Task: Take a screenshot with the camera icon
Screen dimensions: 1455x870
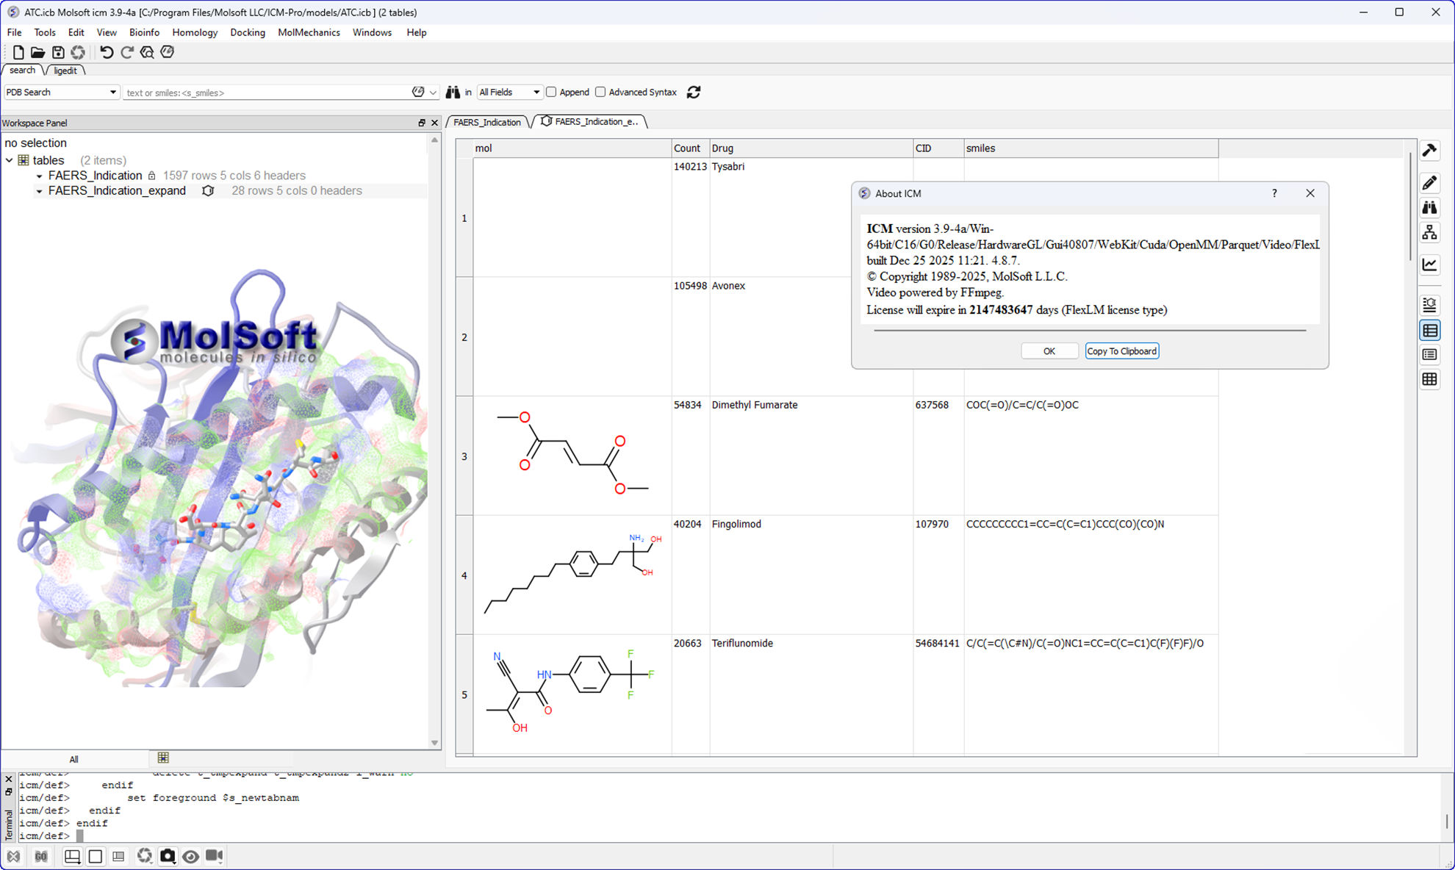Action: tap(168, 856)
